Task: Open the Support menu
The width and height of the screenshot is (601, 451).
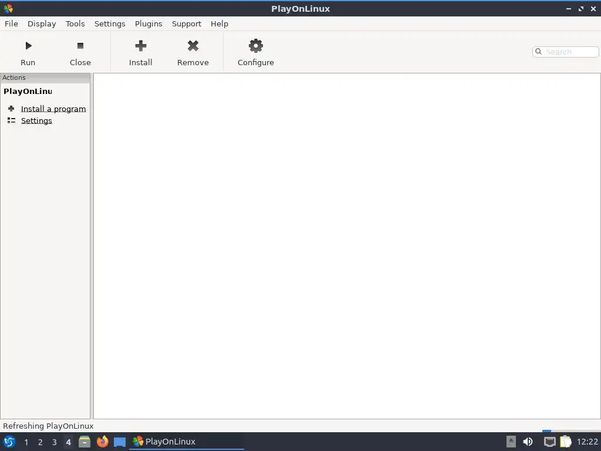Action: point(186,23)
